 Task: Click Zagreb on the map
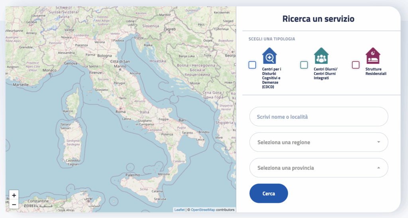[169, 29]
